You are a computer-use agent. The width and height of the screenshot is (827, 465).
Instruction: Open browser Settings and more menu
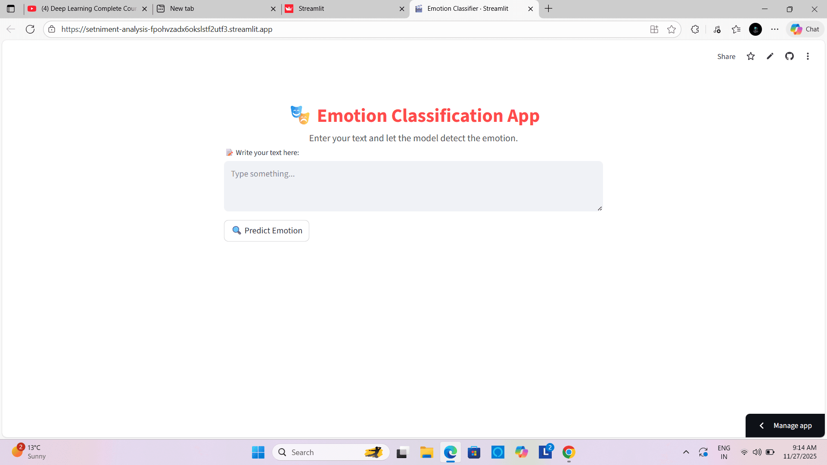pyautogui.click(x=775, y=29)
